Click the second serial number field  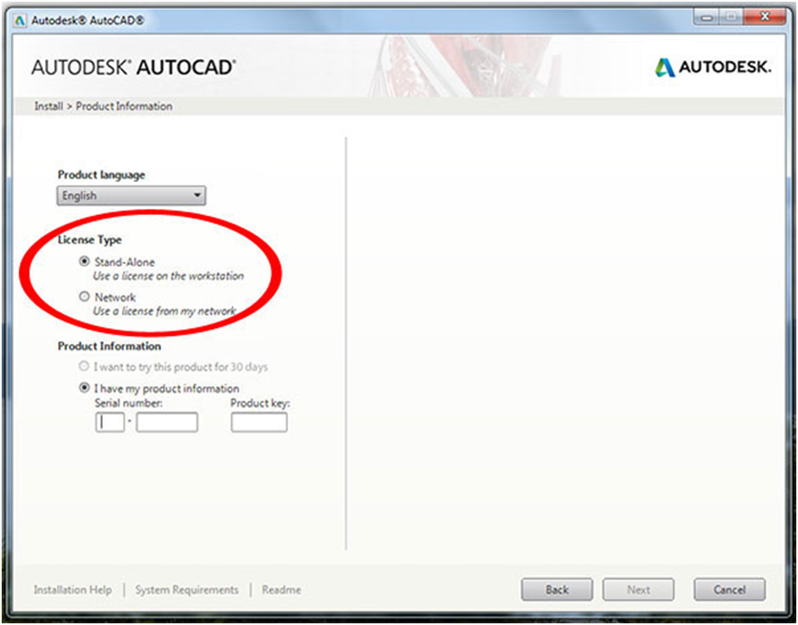coord(167,423)
